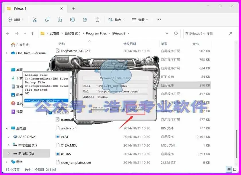
Task: Sort by the Name column header
Action: [62, 44]
